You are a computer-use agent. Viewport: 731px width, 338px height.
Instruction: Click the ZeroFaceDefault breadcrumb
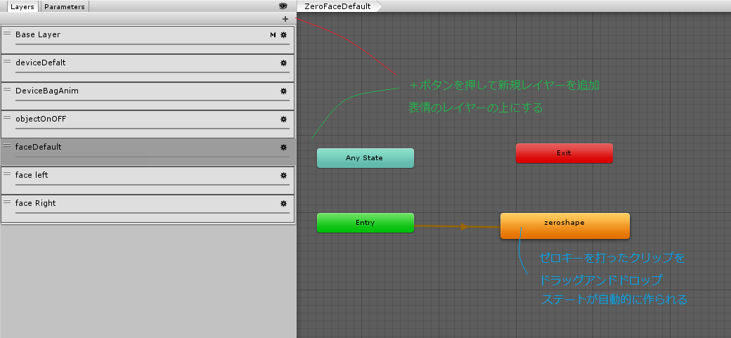pyautogui.click(x=337, y=6)
